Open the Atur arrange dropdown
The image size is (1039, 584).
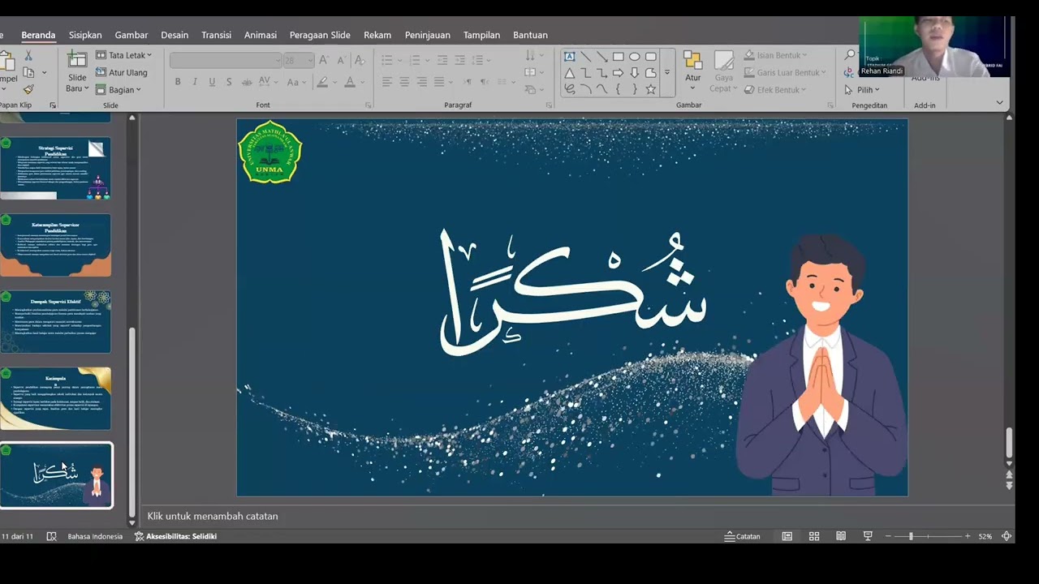pos(692,72)
